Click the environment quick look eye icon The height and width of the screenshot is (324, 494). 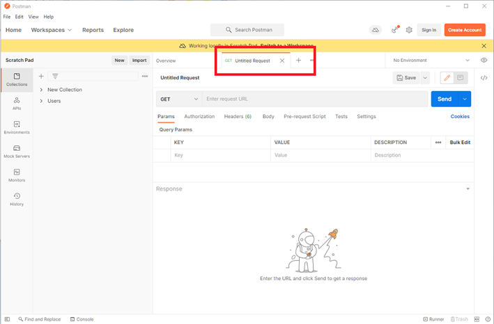(484, 60)
